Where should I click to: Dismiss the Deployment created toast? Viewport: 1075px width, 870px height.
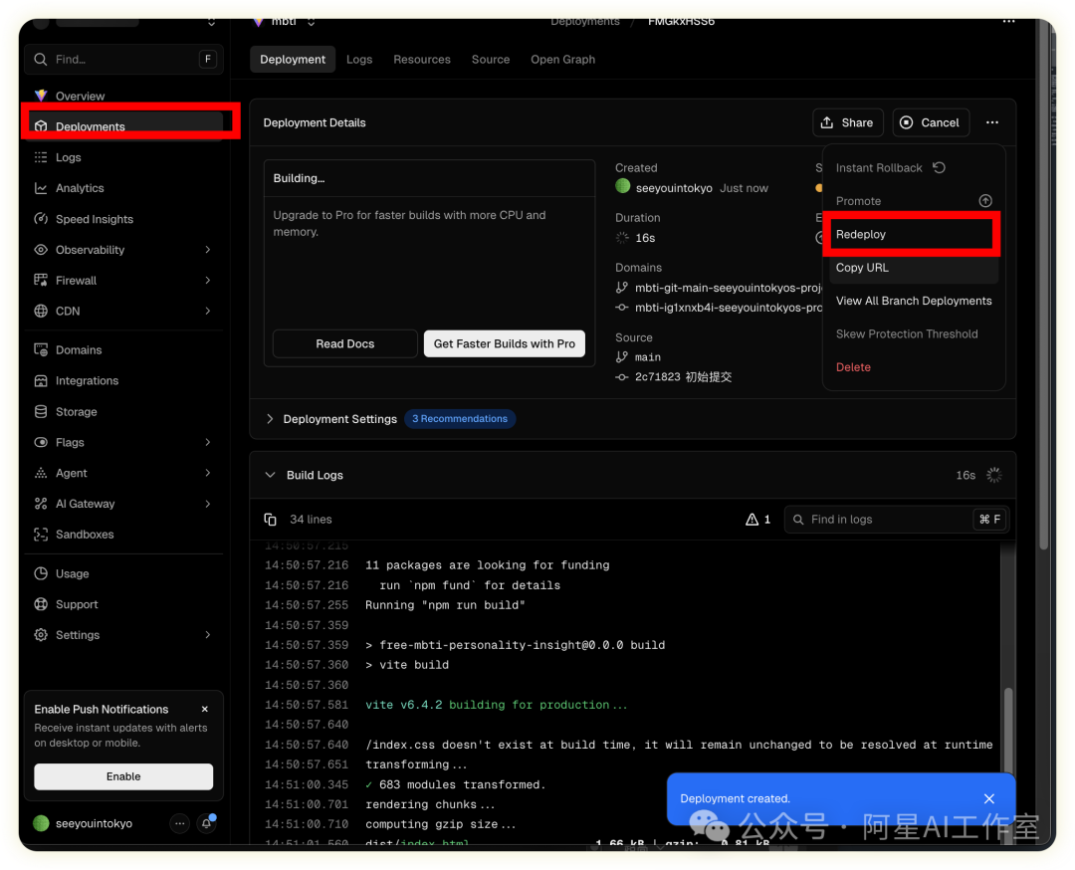(988, 798)
